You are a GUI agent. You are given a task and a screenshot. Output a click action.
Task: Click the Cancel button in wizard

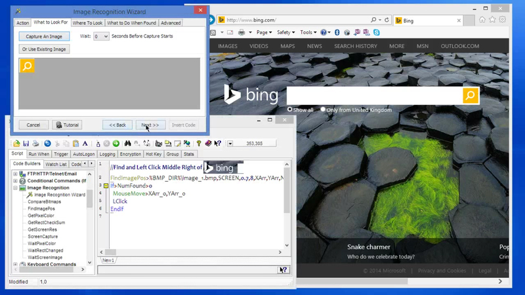pos(33,125)
